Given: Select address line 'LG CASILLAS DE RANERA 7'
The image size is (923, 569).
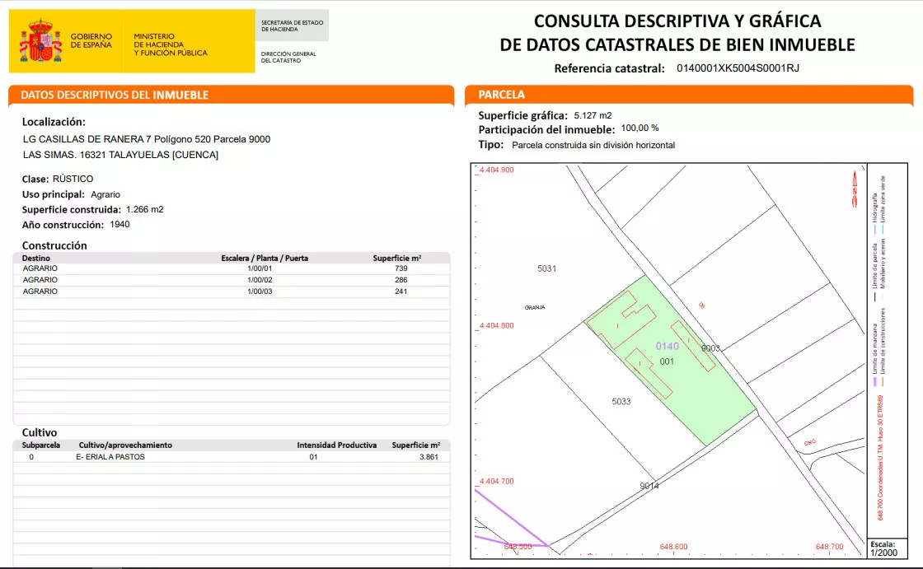Looking at the screenshot, I should tap(87, 139).
